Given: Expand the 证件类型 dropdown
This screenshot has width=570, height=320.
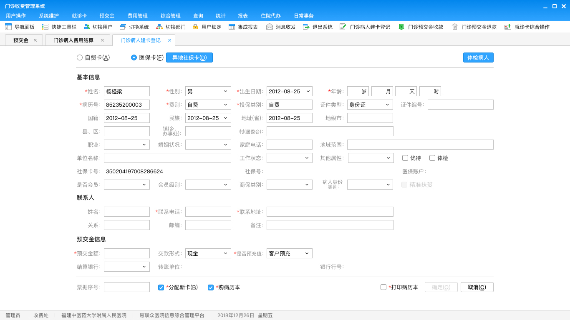Looking at the screenshot, I should 370,105.
